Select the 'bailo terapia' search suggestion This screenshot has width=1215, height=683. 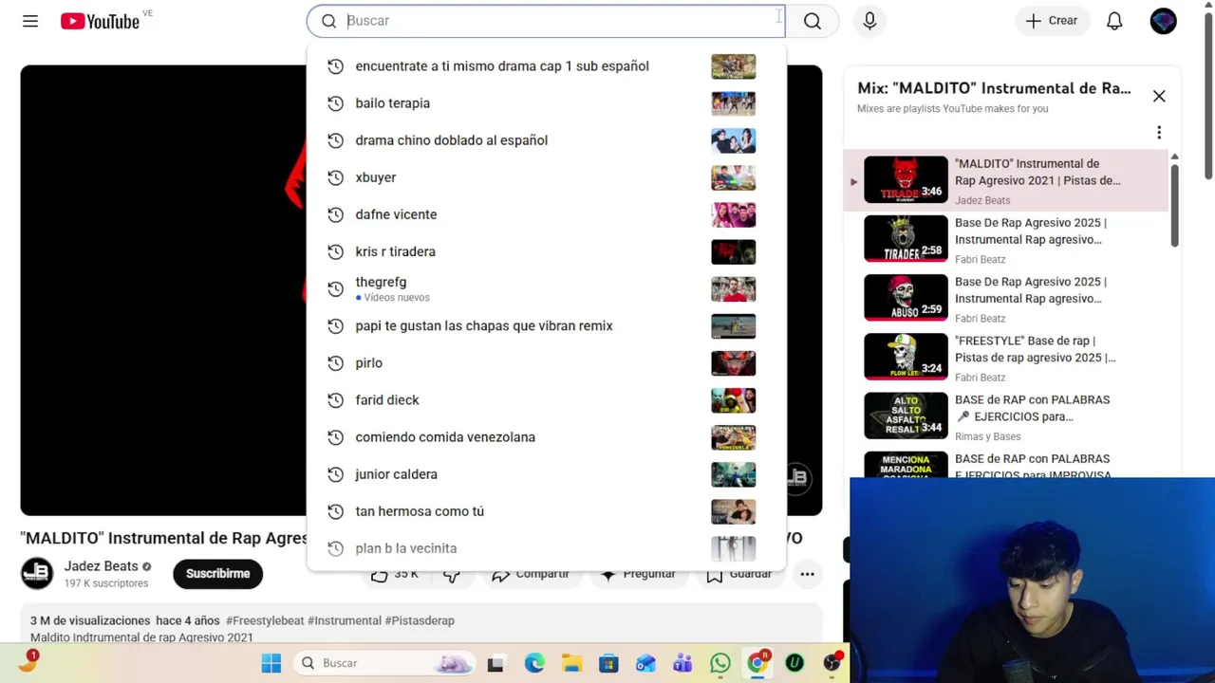pos(546,103)
